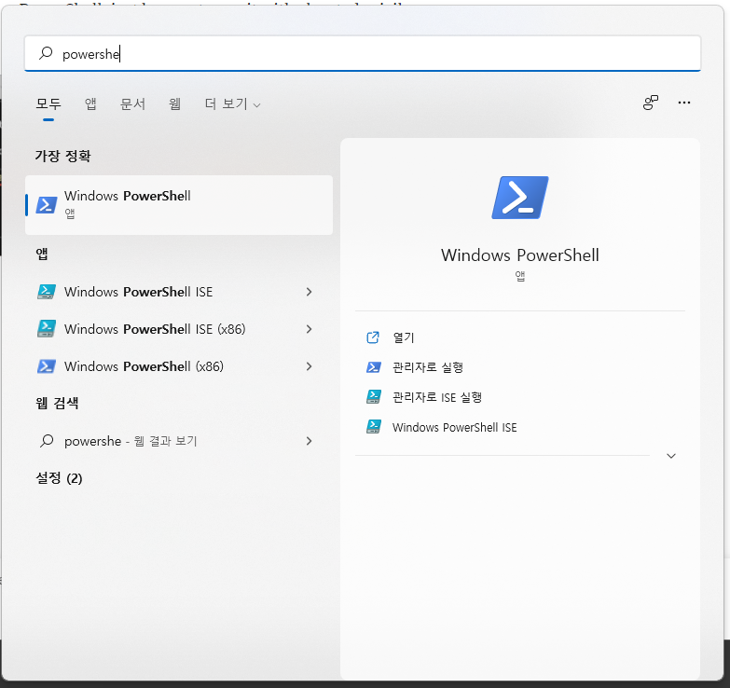The image size is (730, 688).
Task: Click the best match Windows PowerShell icon
Action: (x=47, y=205)
